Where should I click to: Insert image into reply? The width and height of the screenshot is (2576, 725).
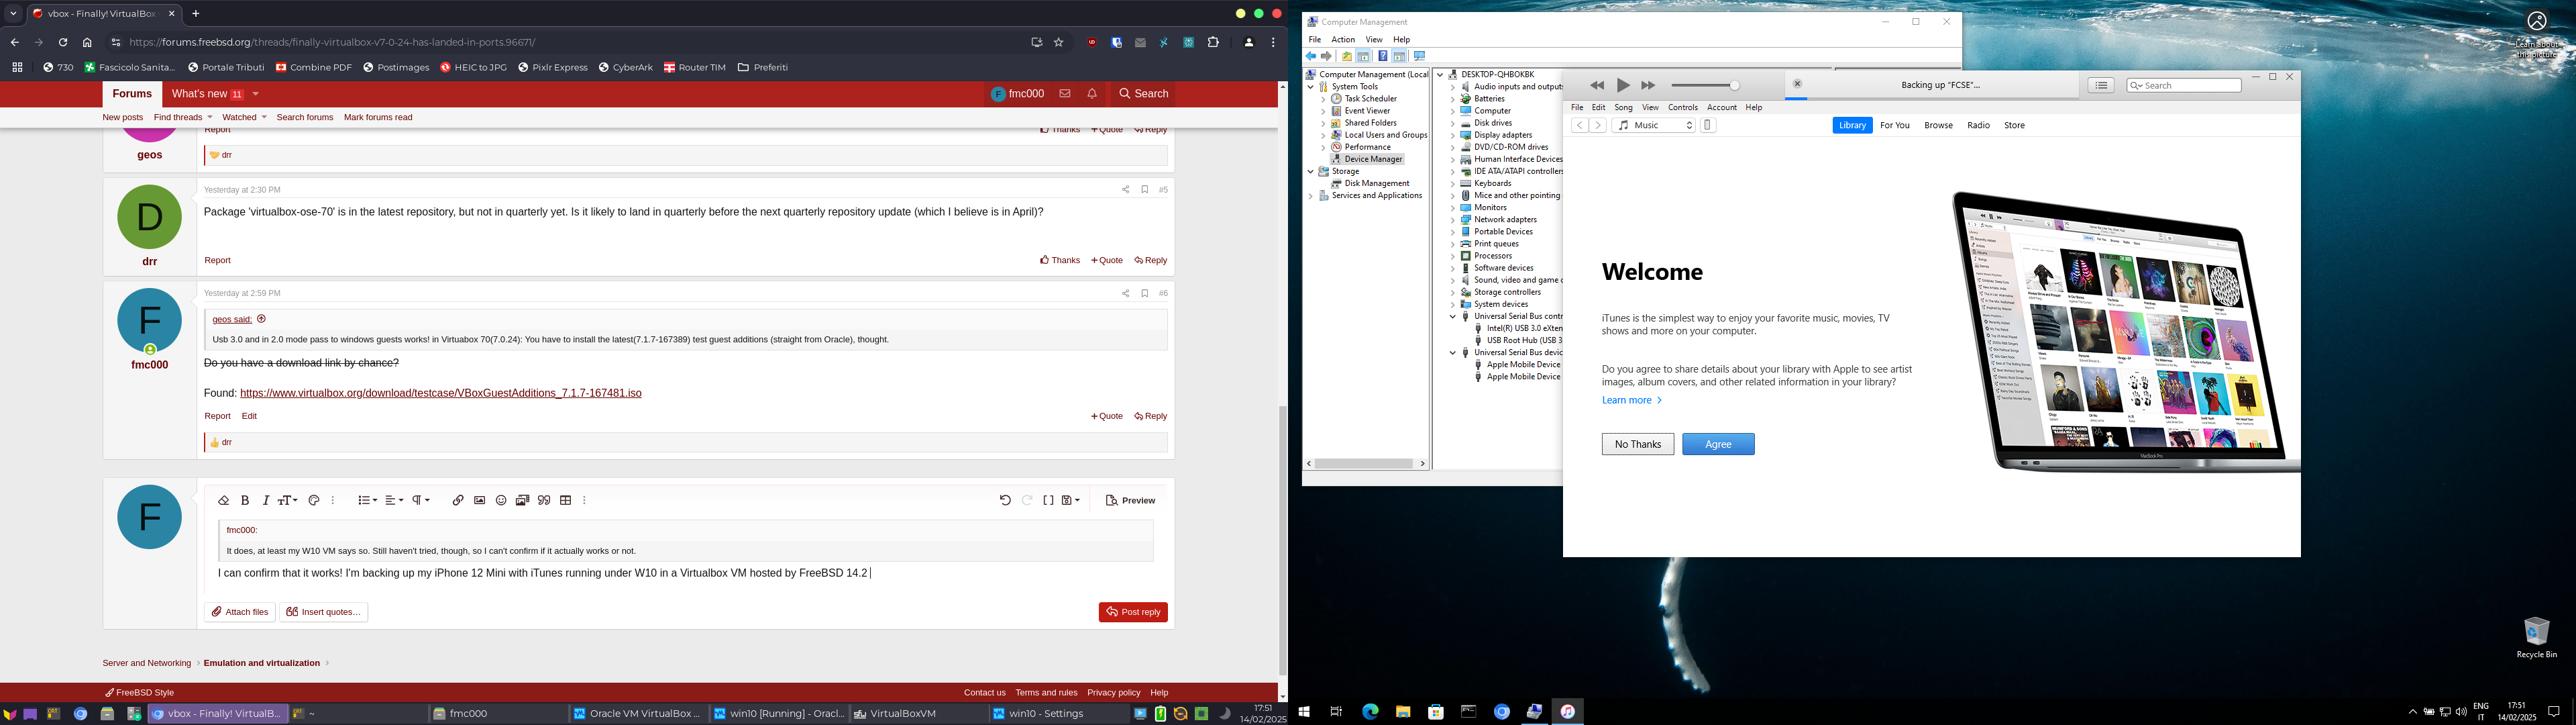pyautogui.click(x=479, y=501)
